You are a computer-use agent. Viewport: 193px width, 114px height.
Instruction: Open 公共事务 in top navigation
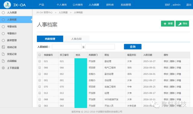coord(78,5)
